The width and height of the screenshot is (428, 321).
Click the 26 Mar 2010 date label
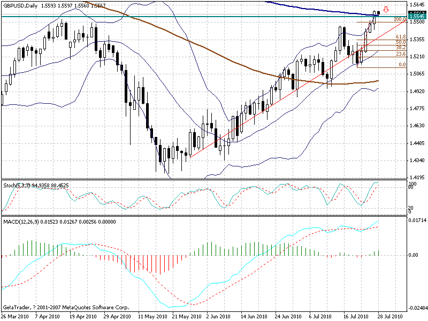pyautogui.click(x=16, y=317)
